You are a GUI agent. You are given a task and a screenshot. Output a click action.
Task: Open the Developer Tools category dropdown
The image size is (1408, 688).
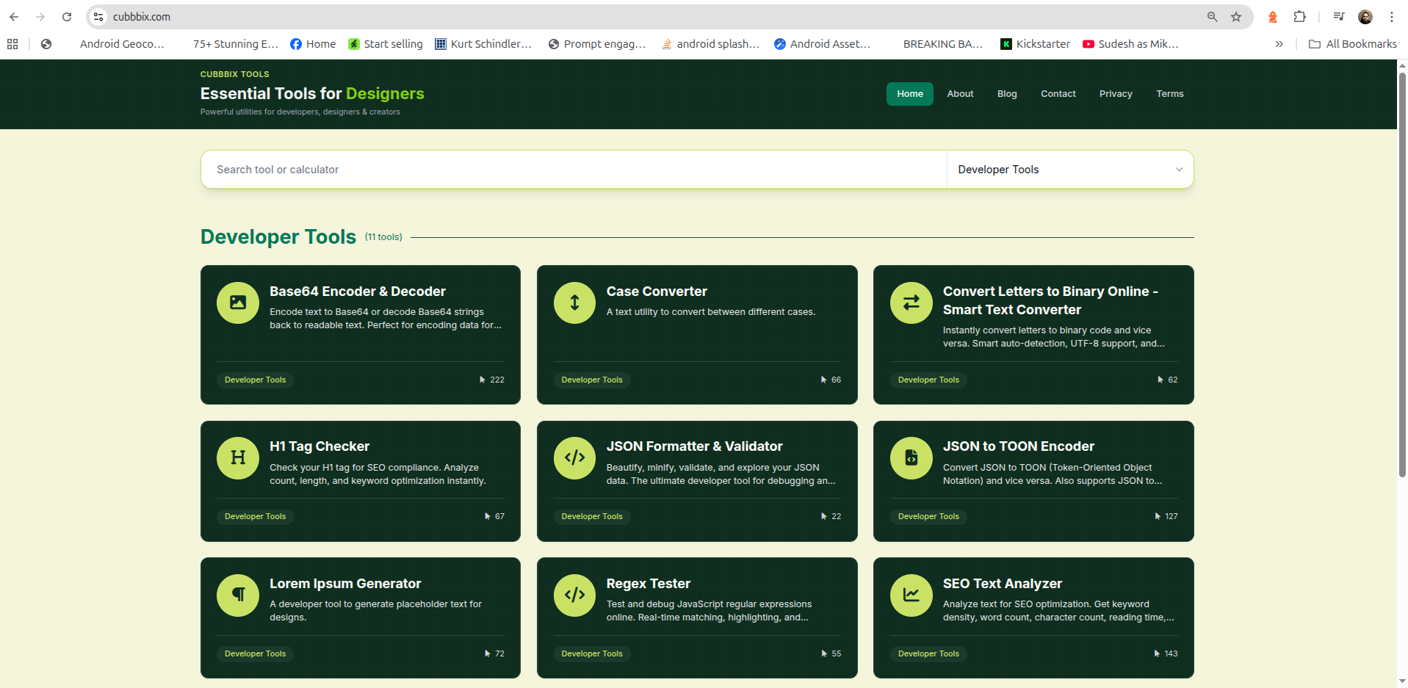[1069, 169]
